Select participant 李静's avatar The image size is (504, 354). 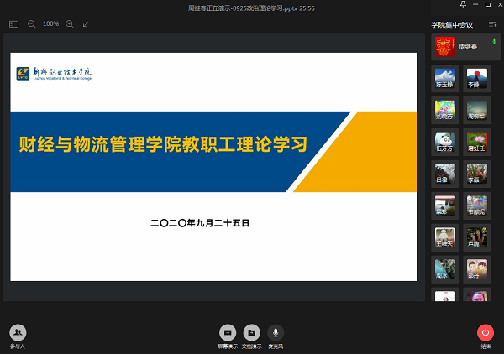[475, 78]
